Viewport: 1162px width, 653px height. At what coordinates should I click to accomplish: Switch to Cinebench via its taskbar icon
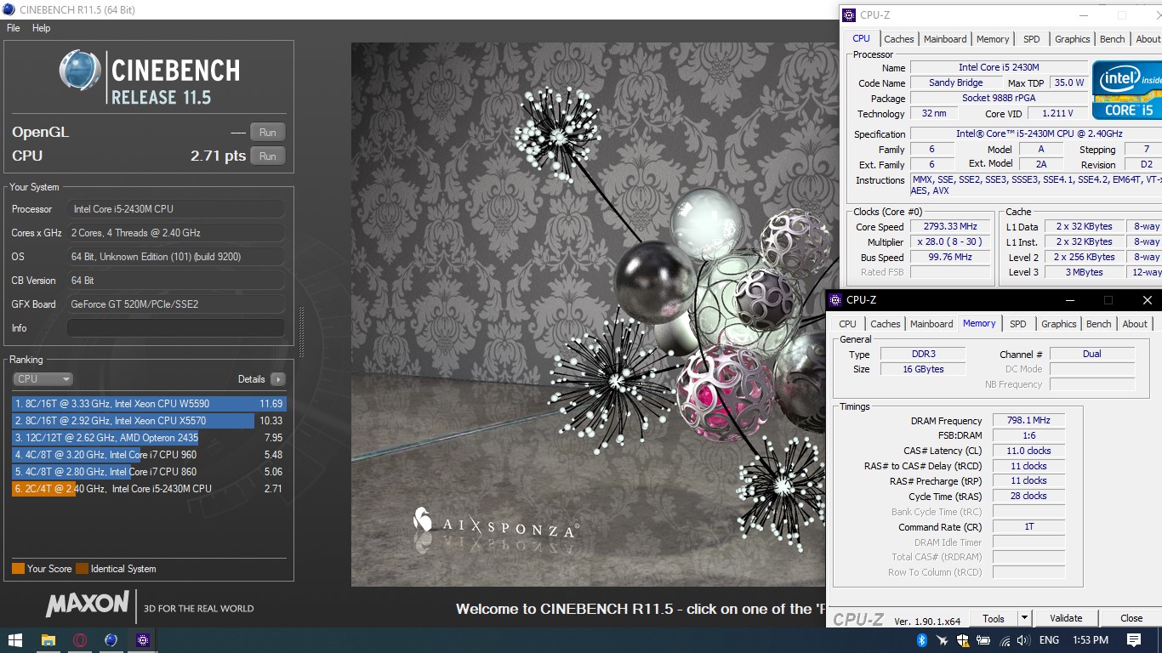111,640
